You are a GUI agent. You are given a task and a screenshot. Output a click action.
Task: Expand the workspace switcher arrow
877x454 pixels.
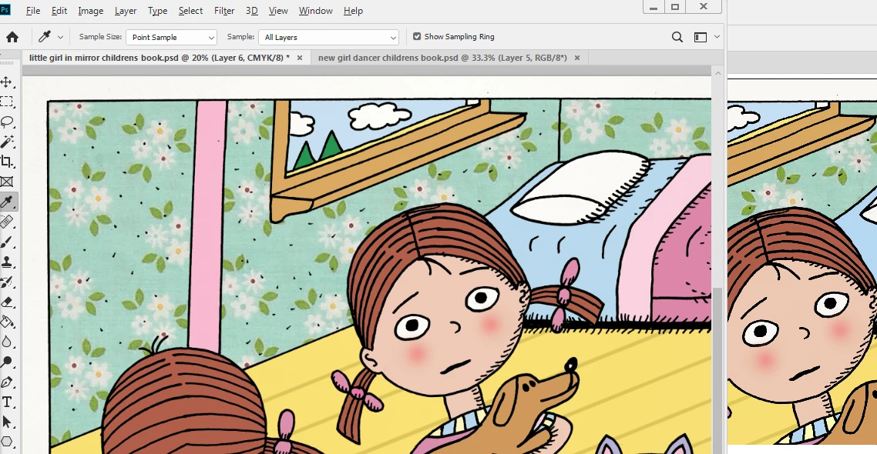point(717,37)
